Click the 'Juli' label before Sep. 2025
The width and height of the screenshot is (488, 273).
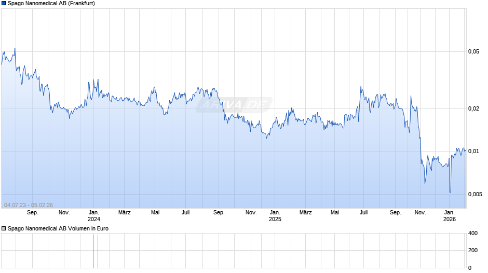tap(363, 213)
